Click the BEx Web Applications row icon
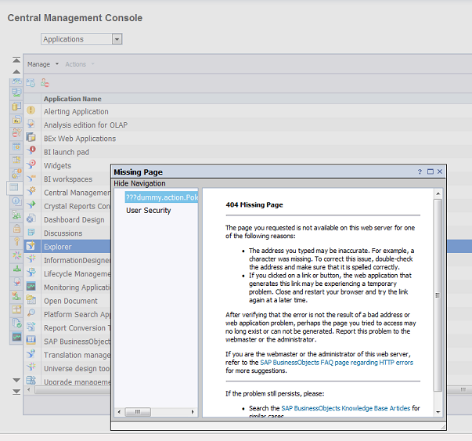This screenshot has width=472, height=441. point(31,137)
